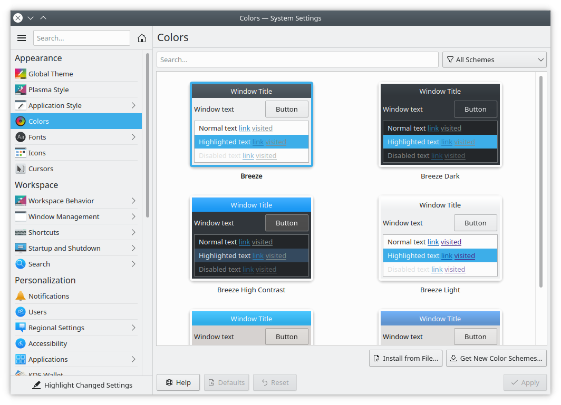Click the Apply button

525,382
